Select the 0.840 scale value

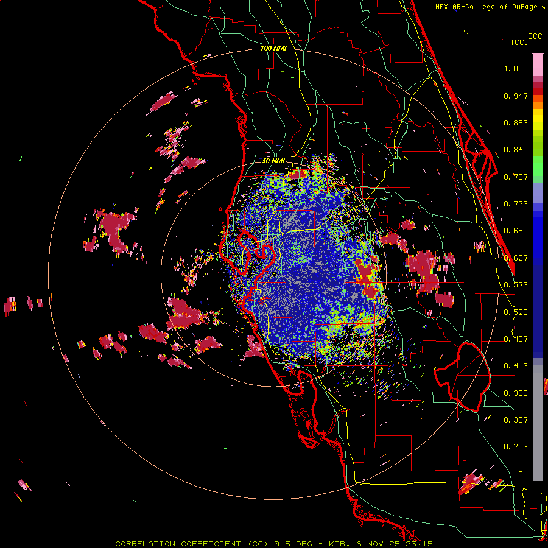(x=516, y=150)
